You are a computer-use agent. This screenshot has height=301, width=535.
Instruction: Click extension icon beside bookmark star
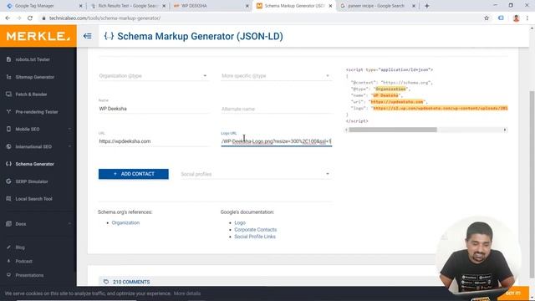coord(501,18)
